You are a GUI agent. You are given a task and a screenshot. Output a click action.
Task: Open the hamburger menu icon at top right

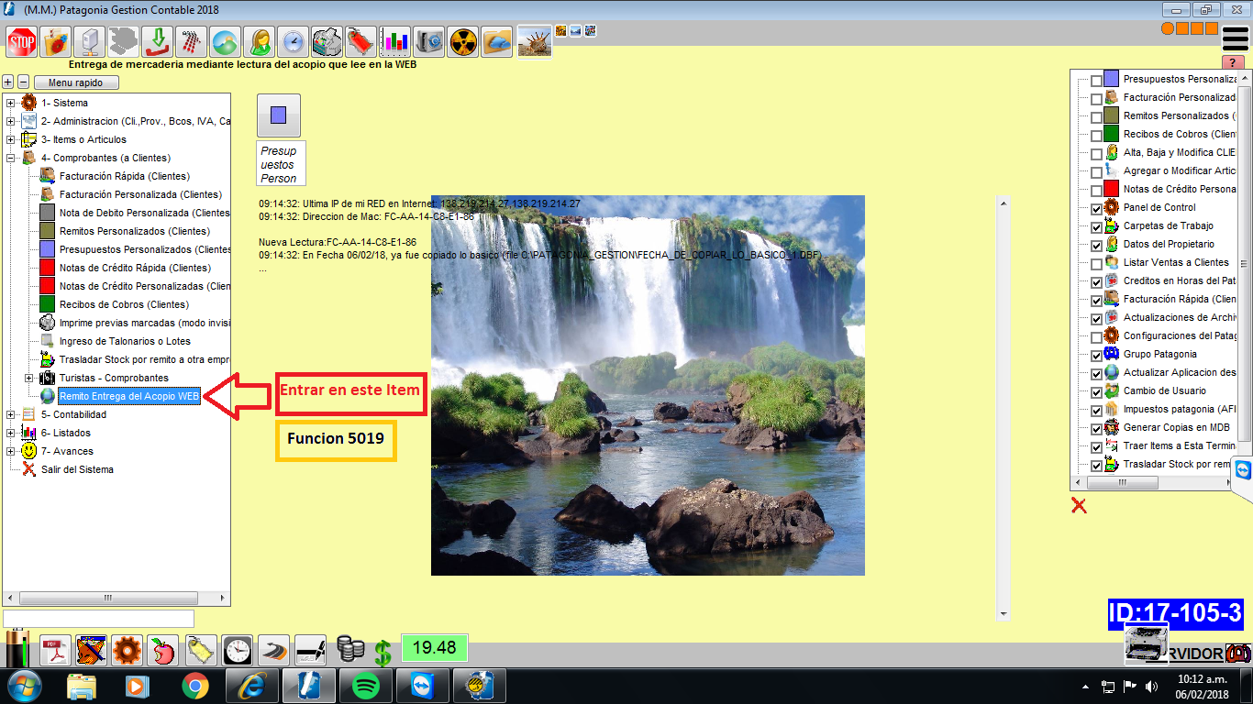tap(1236, 38)
